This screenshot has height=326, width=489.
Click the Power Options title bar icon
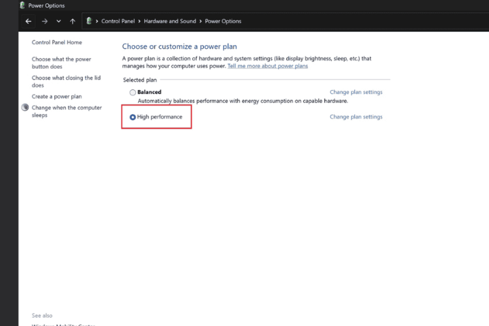coord(22,5)
